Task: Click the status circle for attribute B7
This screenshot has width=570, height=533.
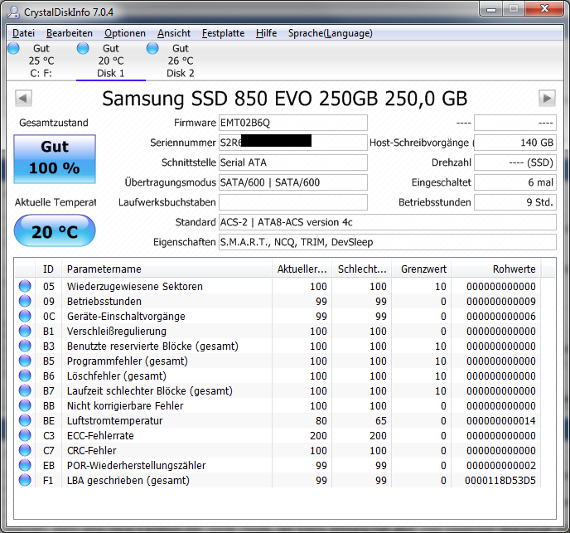Action: 25,390
